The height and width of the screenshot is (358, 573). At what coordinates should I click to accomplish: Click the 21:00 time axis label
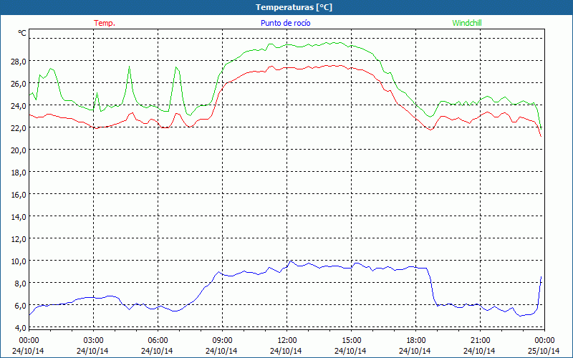click(480, 341)
